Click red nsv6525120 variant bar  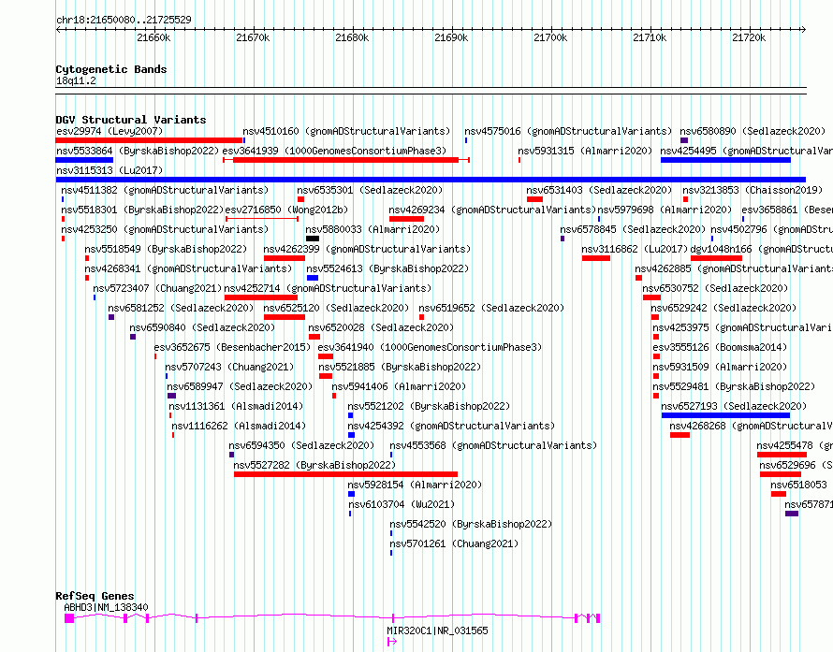285,317
